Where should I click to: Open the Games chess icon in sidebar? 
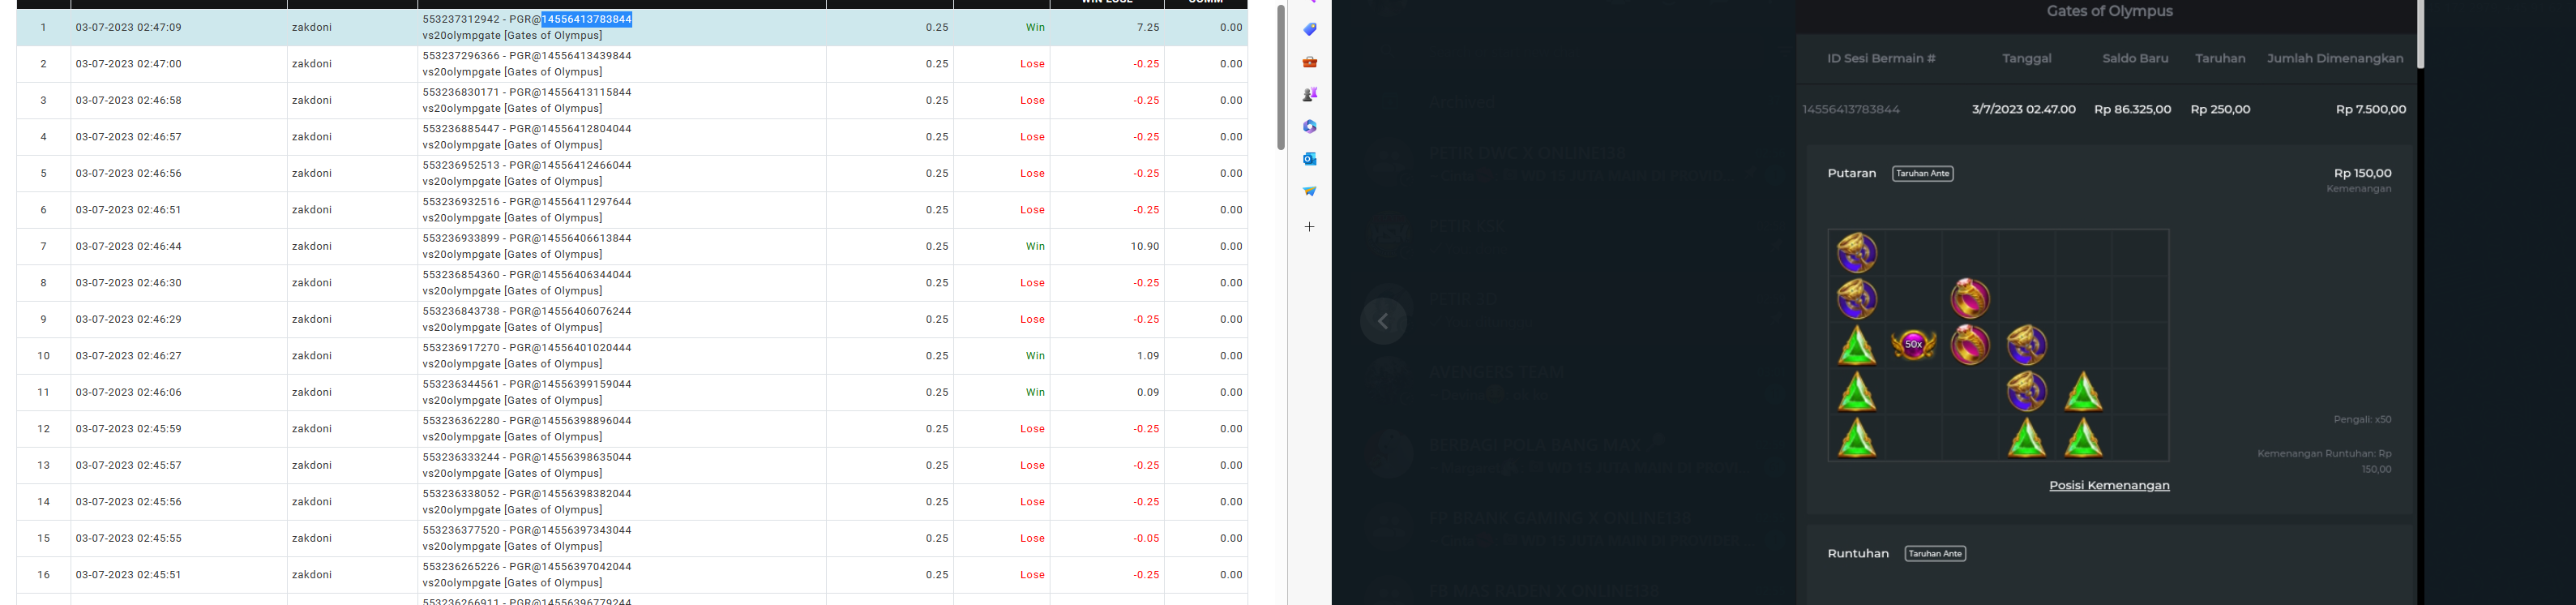click(x=1309, y=94)
